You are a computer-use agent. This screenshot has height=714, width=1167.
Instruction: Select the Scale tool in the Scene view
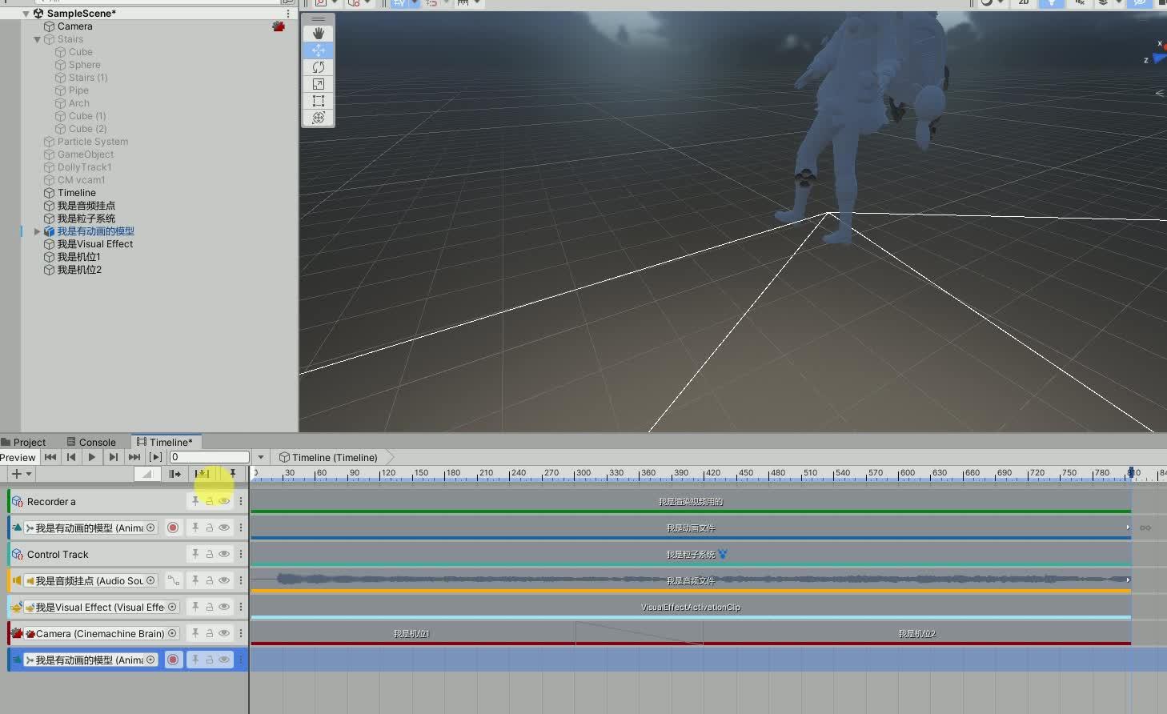(x=318, y=83)
